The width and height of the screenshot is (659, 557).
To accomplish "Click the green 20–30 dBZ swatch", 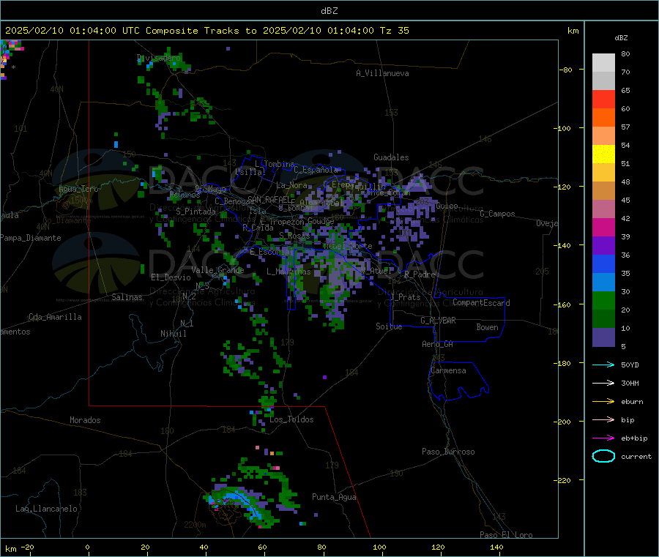I will [x=603, y=300].
